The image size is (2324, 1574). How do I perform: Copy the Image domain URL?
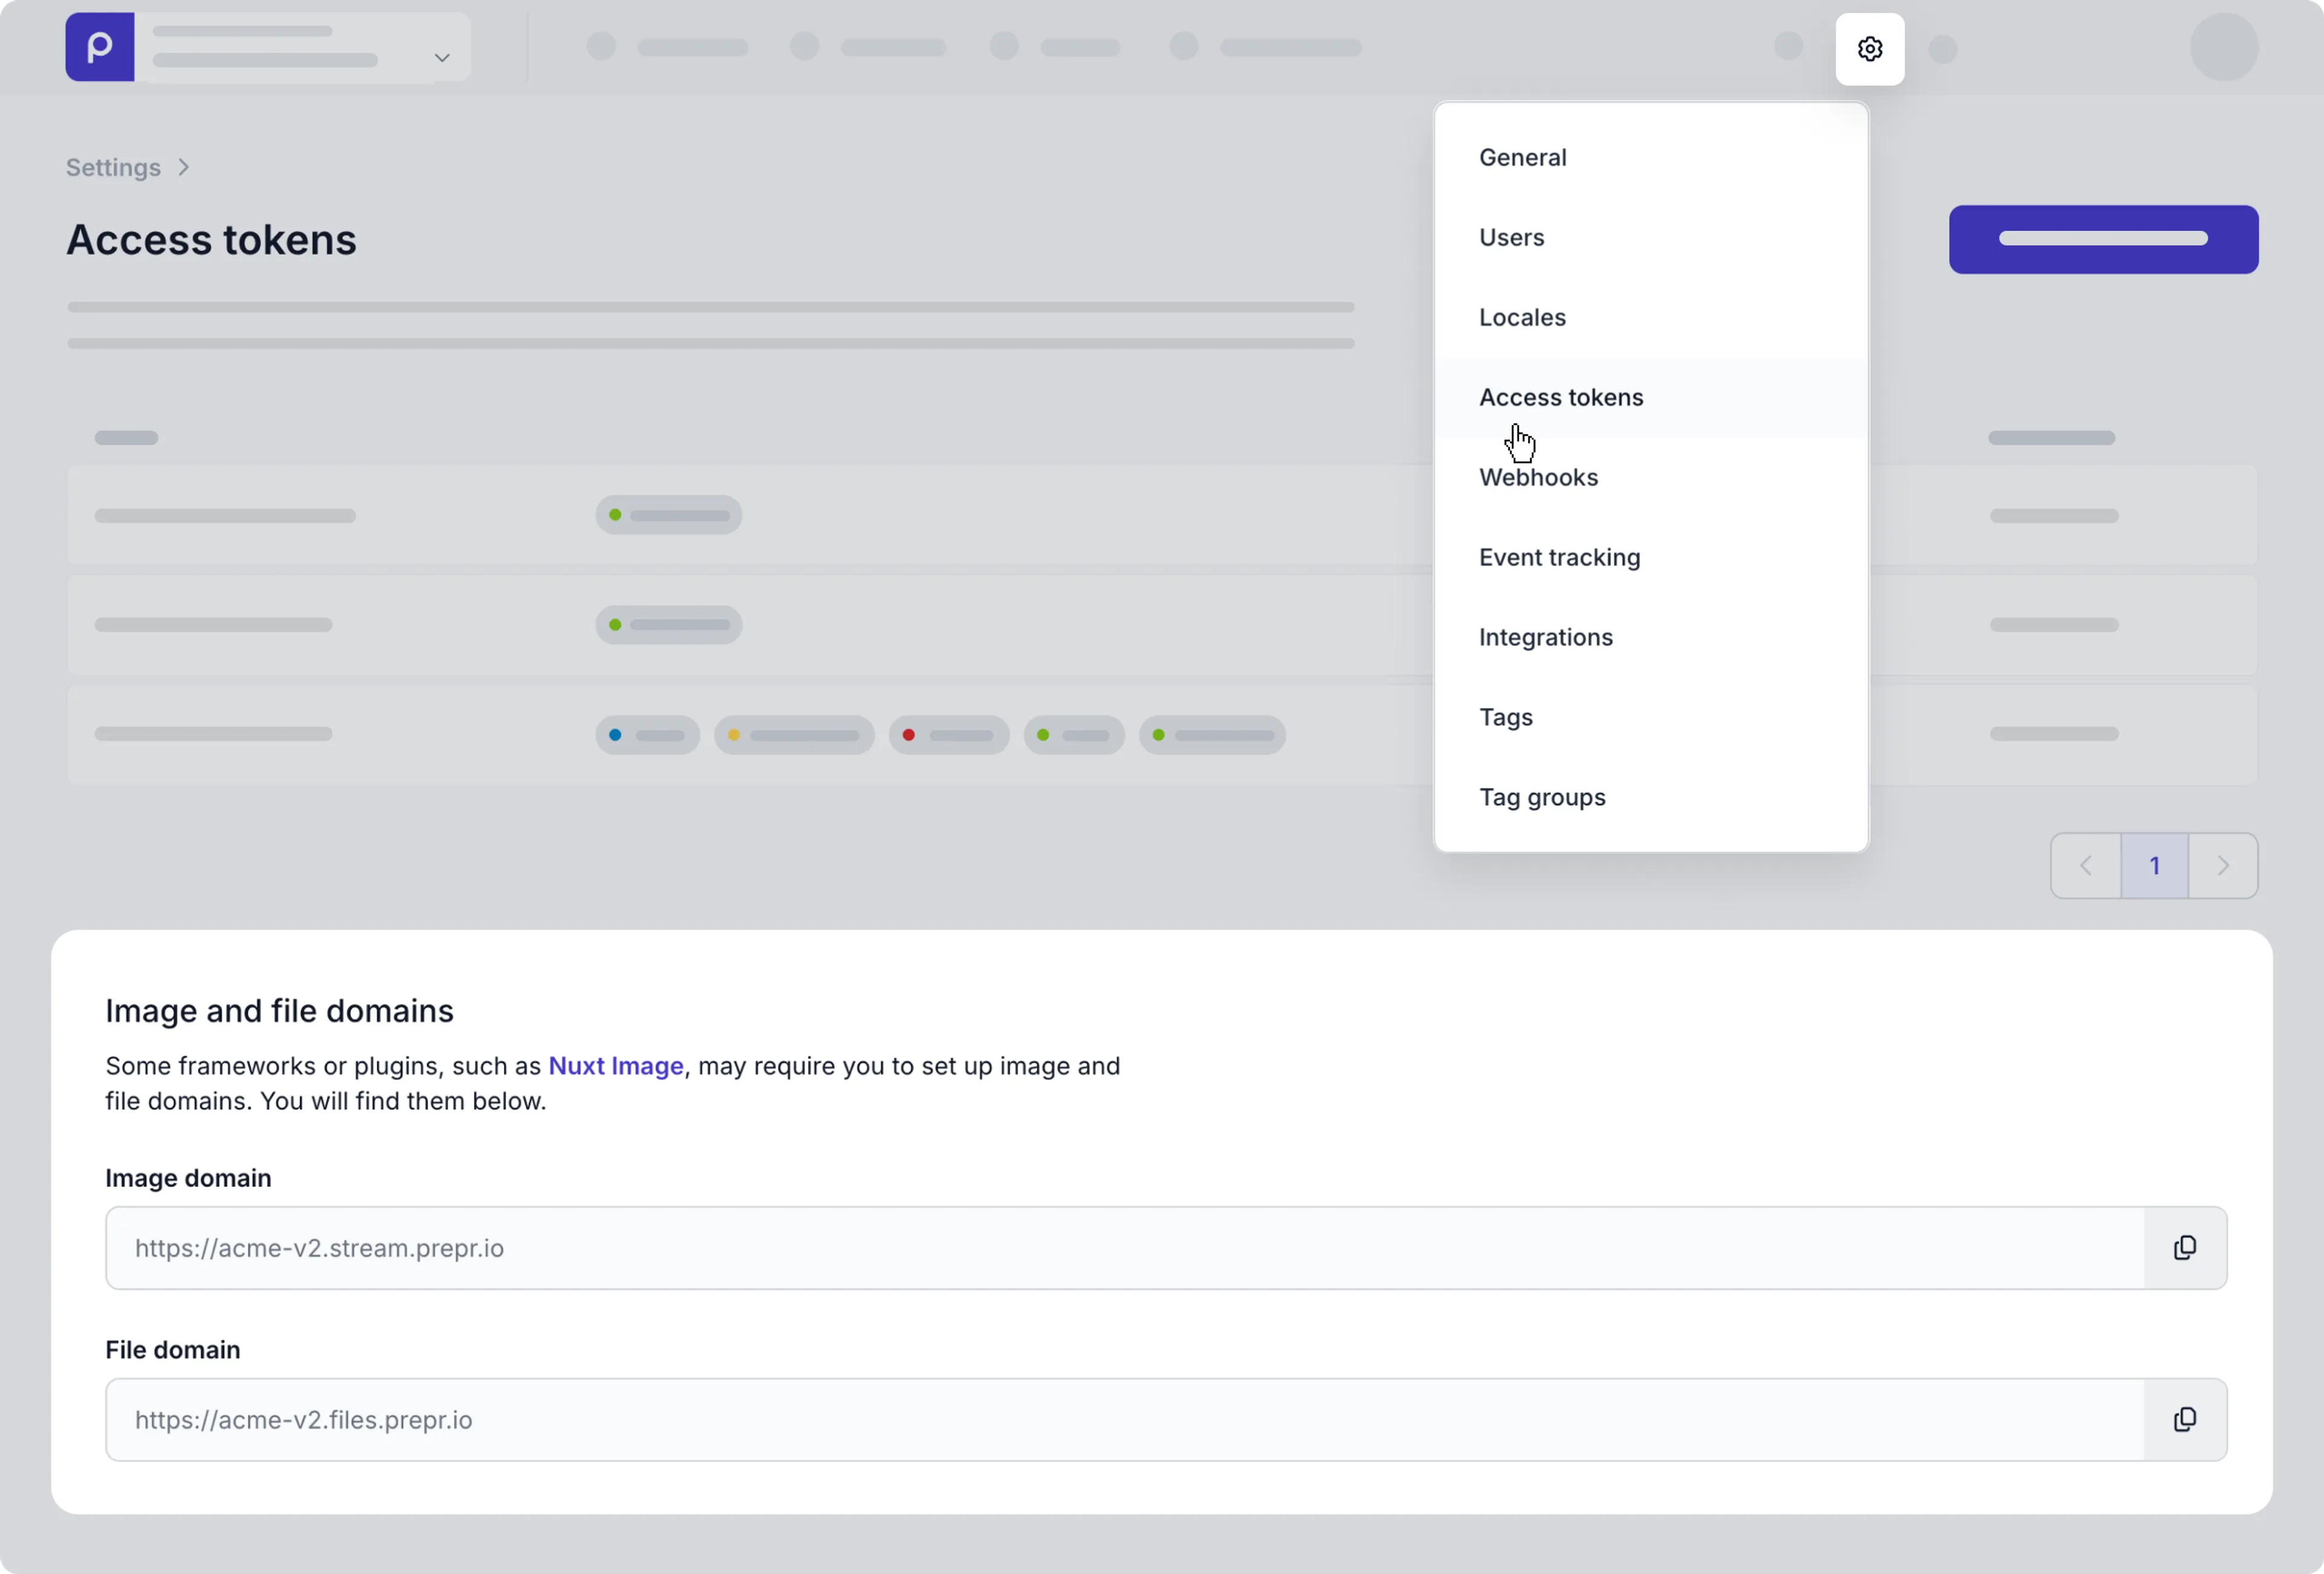point(2184,1248)
